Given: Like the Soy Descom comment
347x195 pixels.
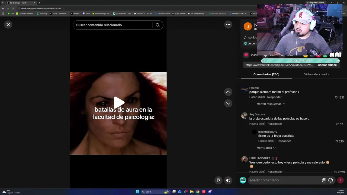Looking at the screenshot, I should coord(337,124).
